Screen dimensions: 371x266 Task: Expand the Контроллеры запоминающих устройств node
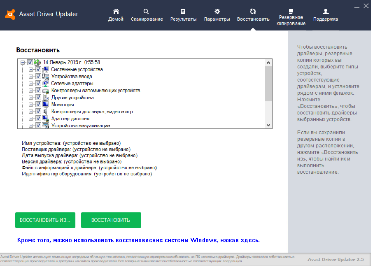point(31,91)
